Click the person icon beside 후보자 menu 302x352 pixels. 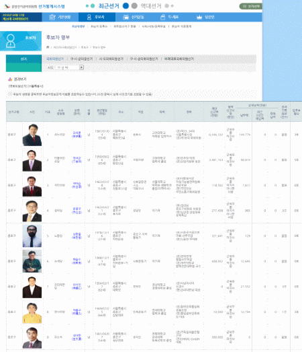coord(89,17)
